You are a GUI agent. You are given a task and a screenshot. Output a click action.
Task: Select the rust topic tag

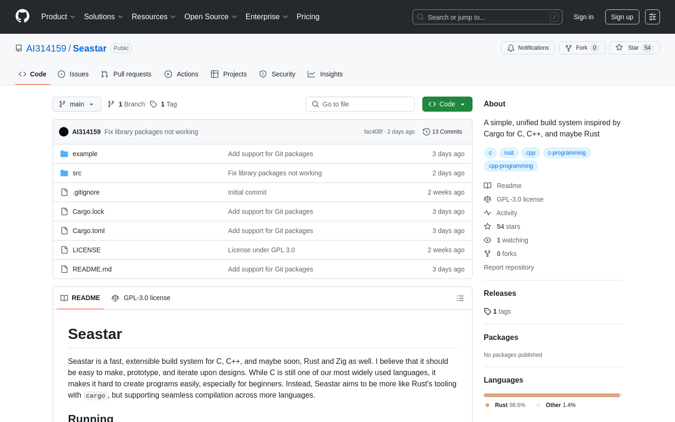tap(509, 153)
